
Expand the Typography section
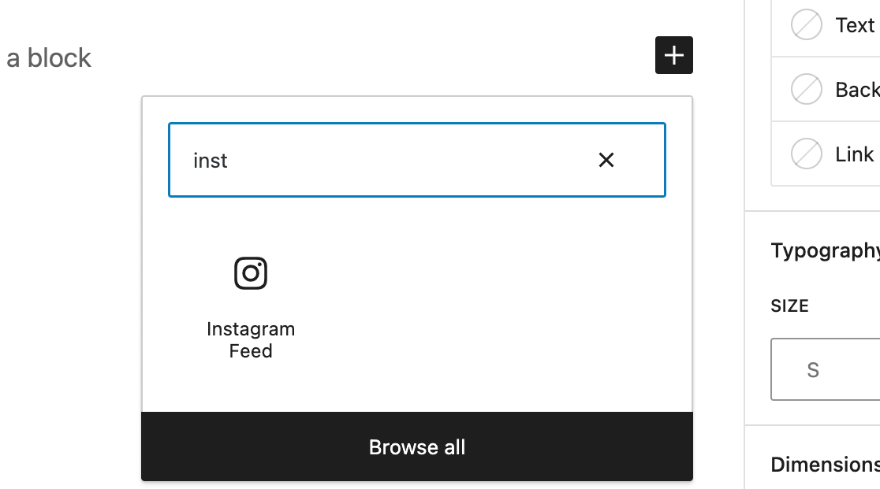pyautogui.click(x=825, y=250)
